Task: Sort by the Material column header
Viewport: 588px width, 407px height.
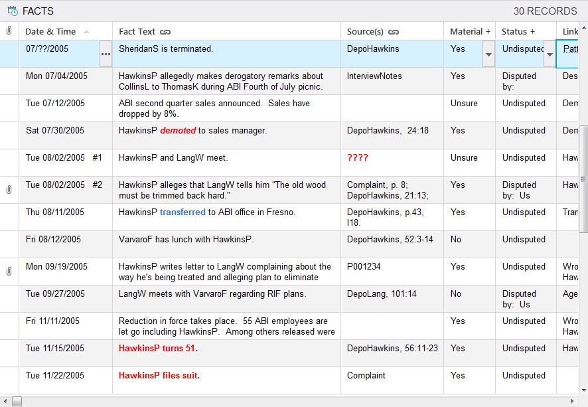Action: [466, 31]
